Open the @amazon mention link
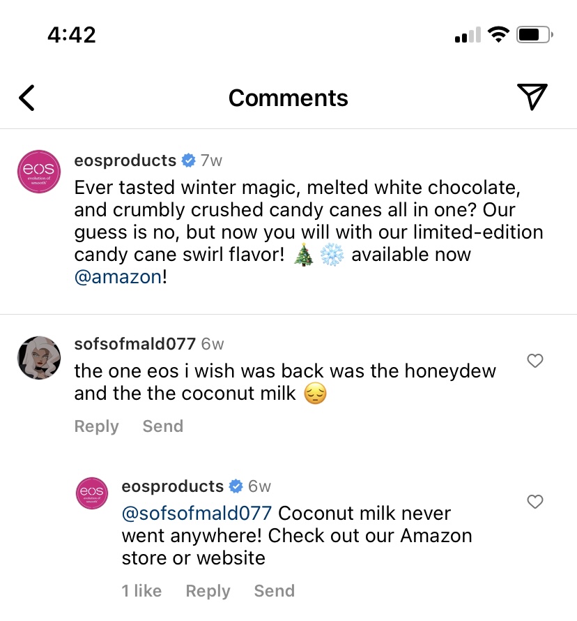Screen dimensions: 577x621 [117, 277]
